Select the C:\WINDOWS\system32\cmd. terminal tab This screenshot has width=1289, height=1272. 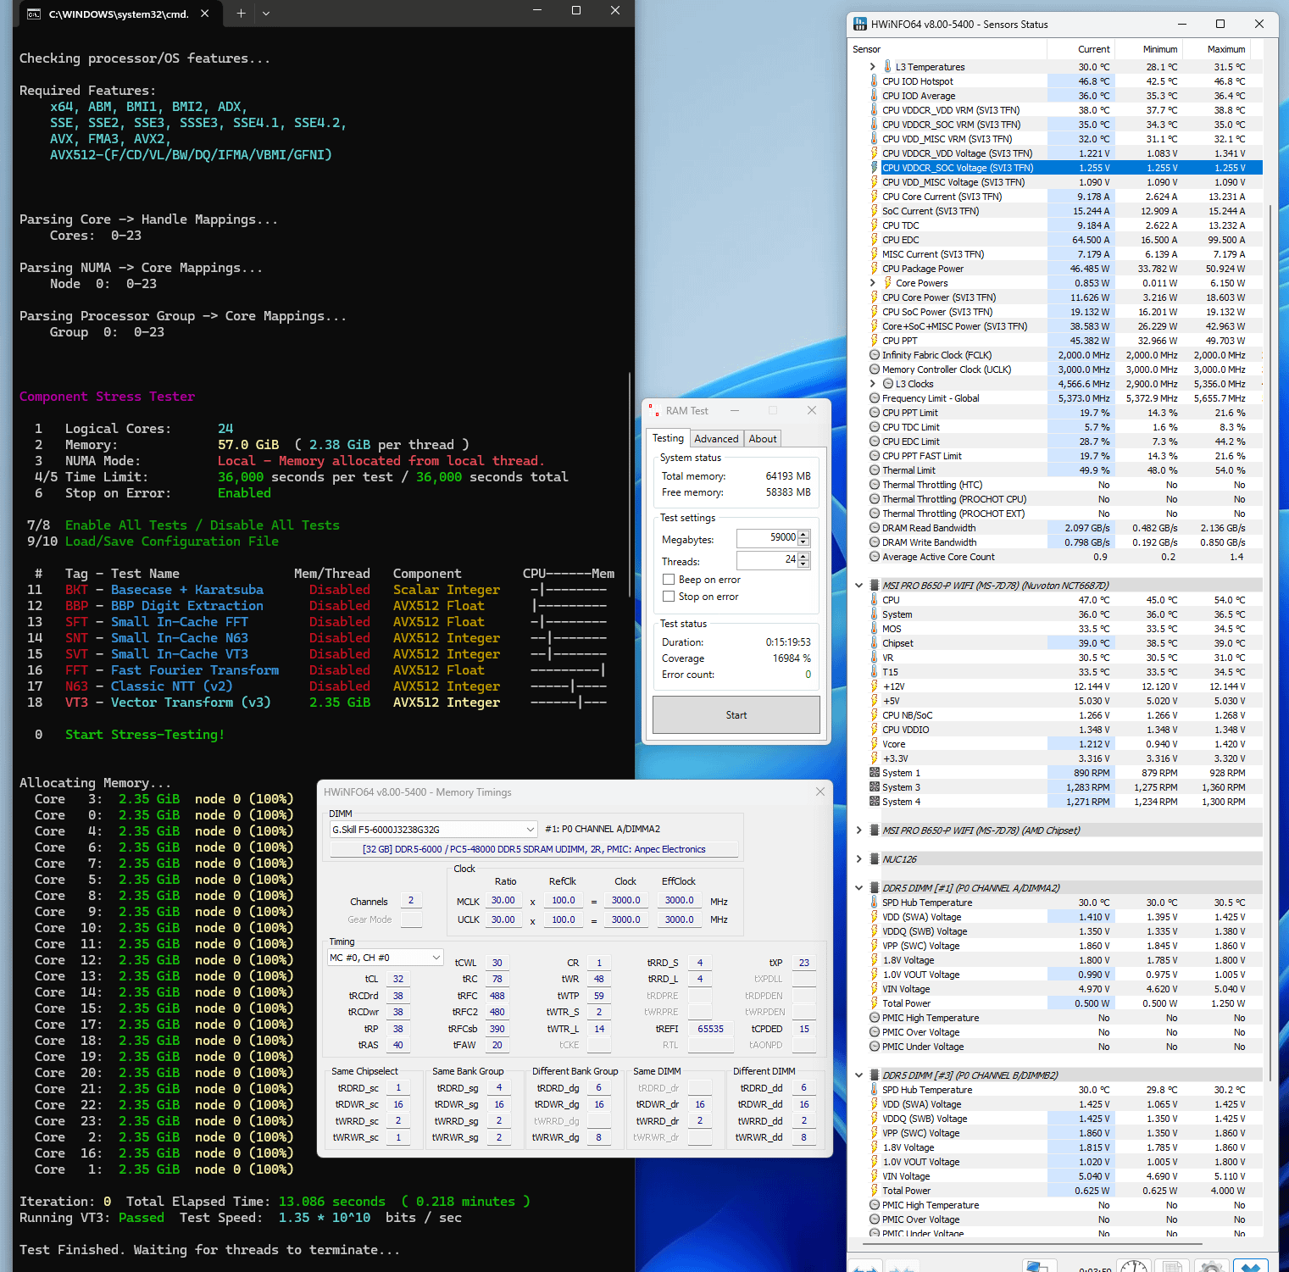click(x=119, y=14)
